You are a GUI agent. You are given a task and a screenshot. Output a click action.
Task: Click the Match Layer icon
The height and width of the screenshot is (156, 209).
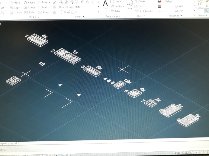(x=72, y=2)
